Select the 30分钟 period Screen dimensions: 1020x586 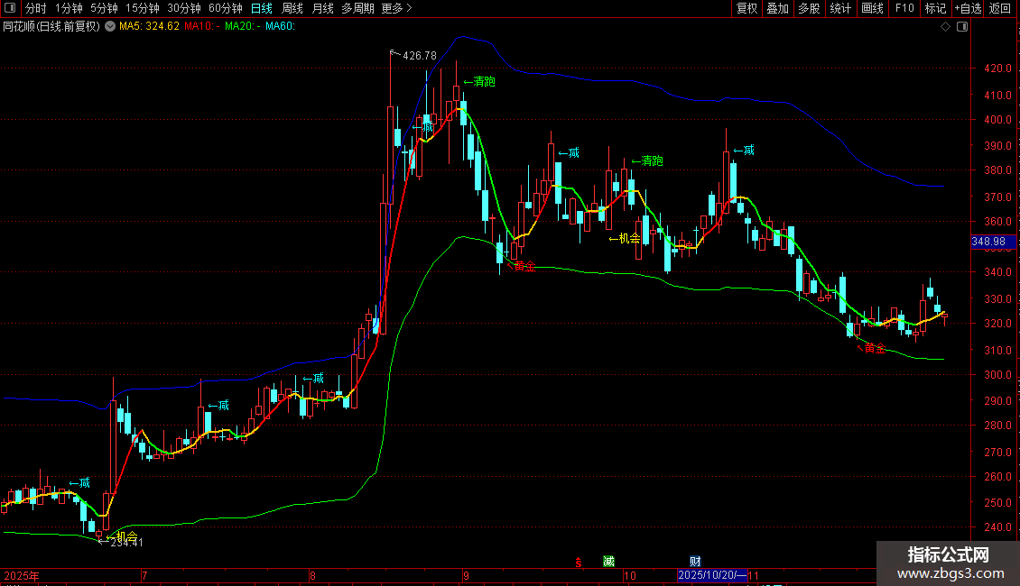pos(183,8)
